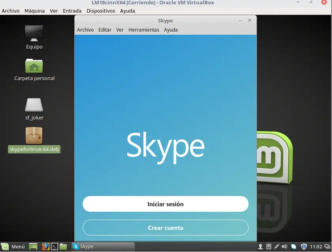Viewport: 332px width, 252px height.
Task: Close the VirtualBox window
Action: (324, 2)
